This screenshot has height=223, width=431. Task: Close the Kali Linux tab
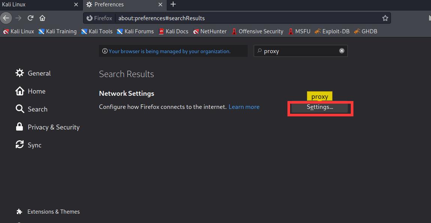click(76, 4)
